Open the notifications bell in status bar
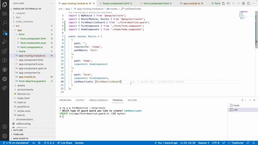 click(x=254, y=143)
